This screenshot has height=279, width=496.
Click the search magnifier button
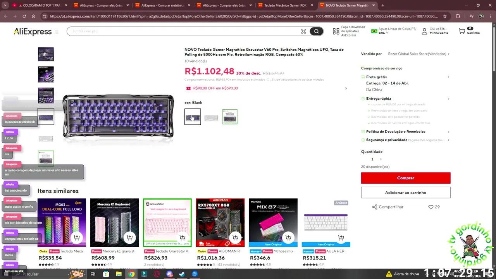coord(316,31)
